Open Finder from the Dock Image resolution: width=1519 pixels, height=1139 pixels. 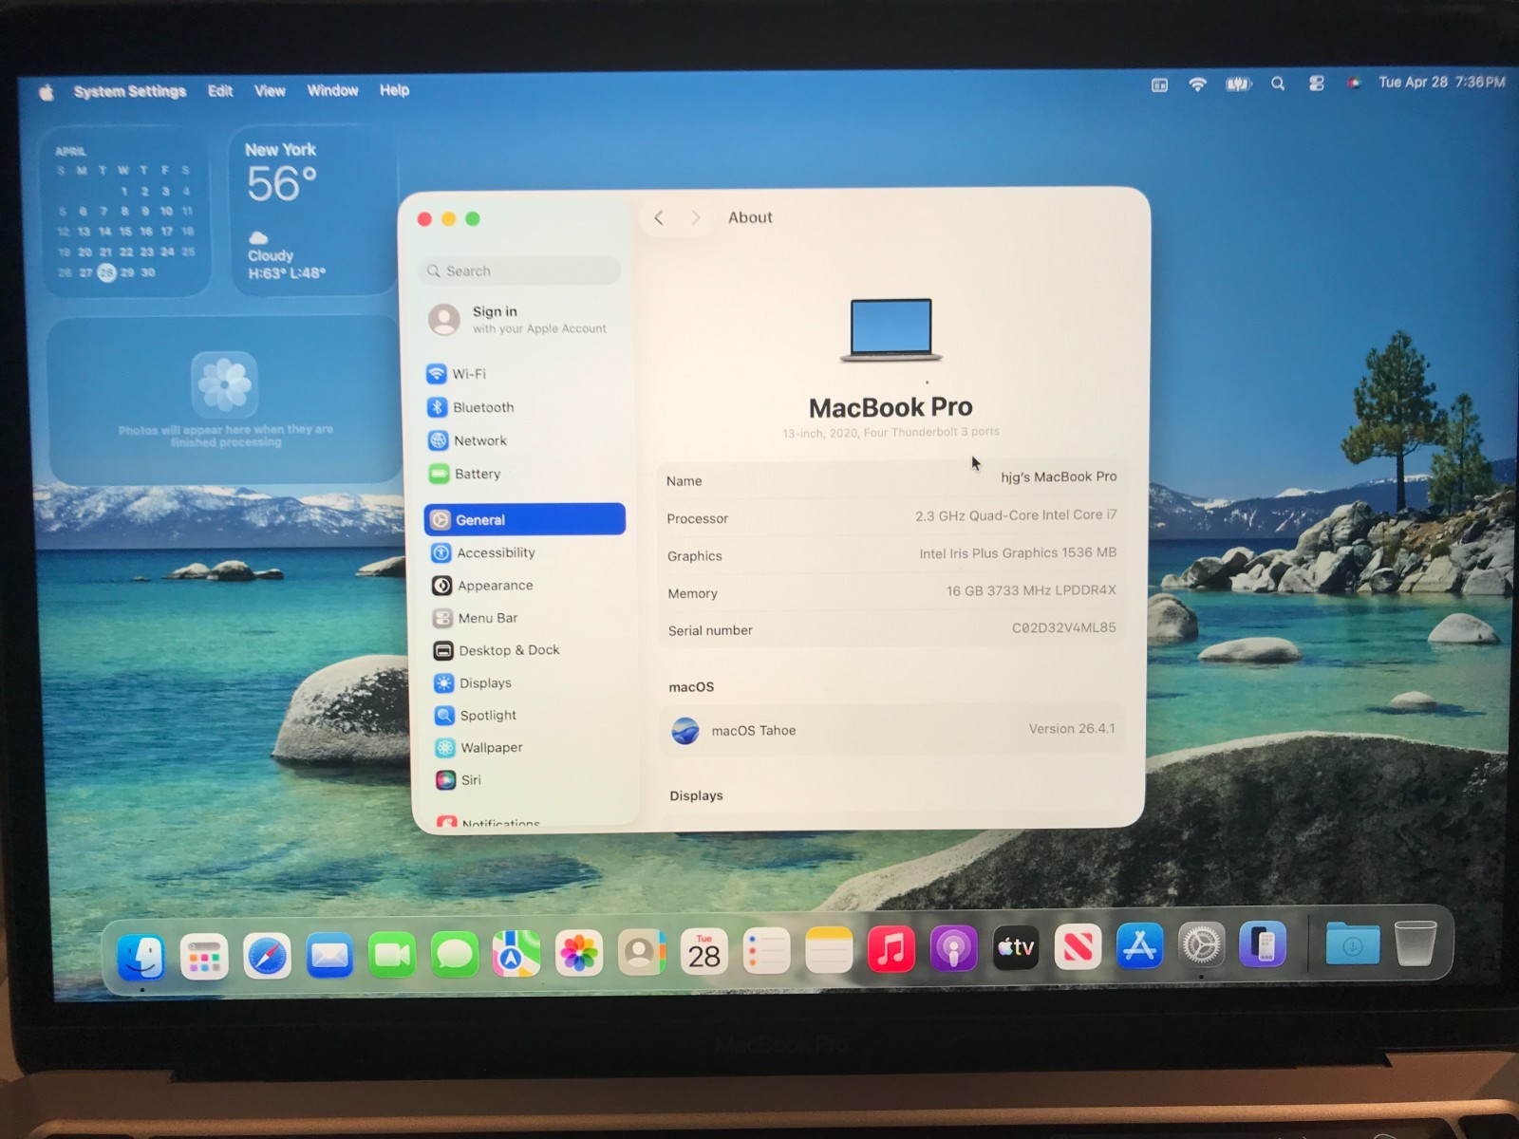(x=141, y=956)
